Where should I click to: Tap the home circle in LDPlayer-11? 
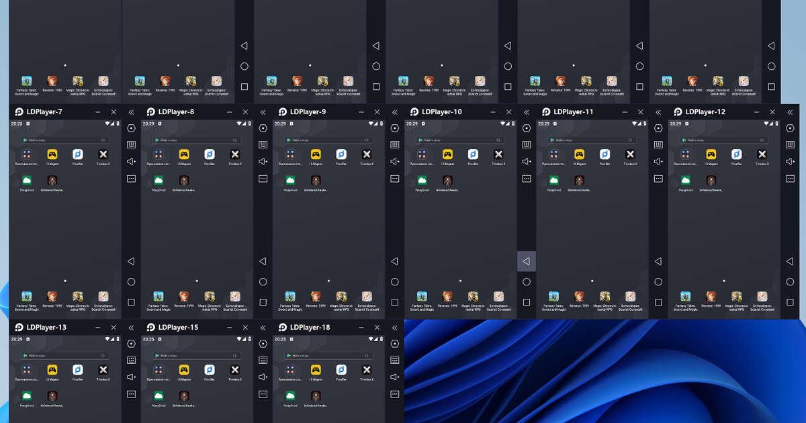pos(658,282)
